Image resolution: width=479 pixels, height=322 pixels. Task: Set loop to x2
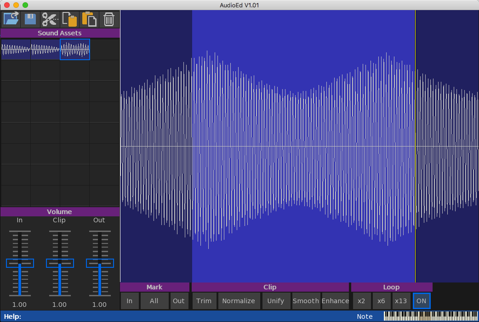click(x=361, y=301)
